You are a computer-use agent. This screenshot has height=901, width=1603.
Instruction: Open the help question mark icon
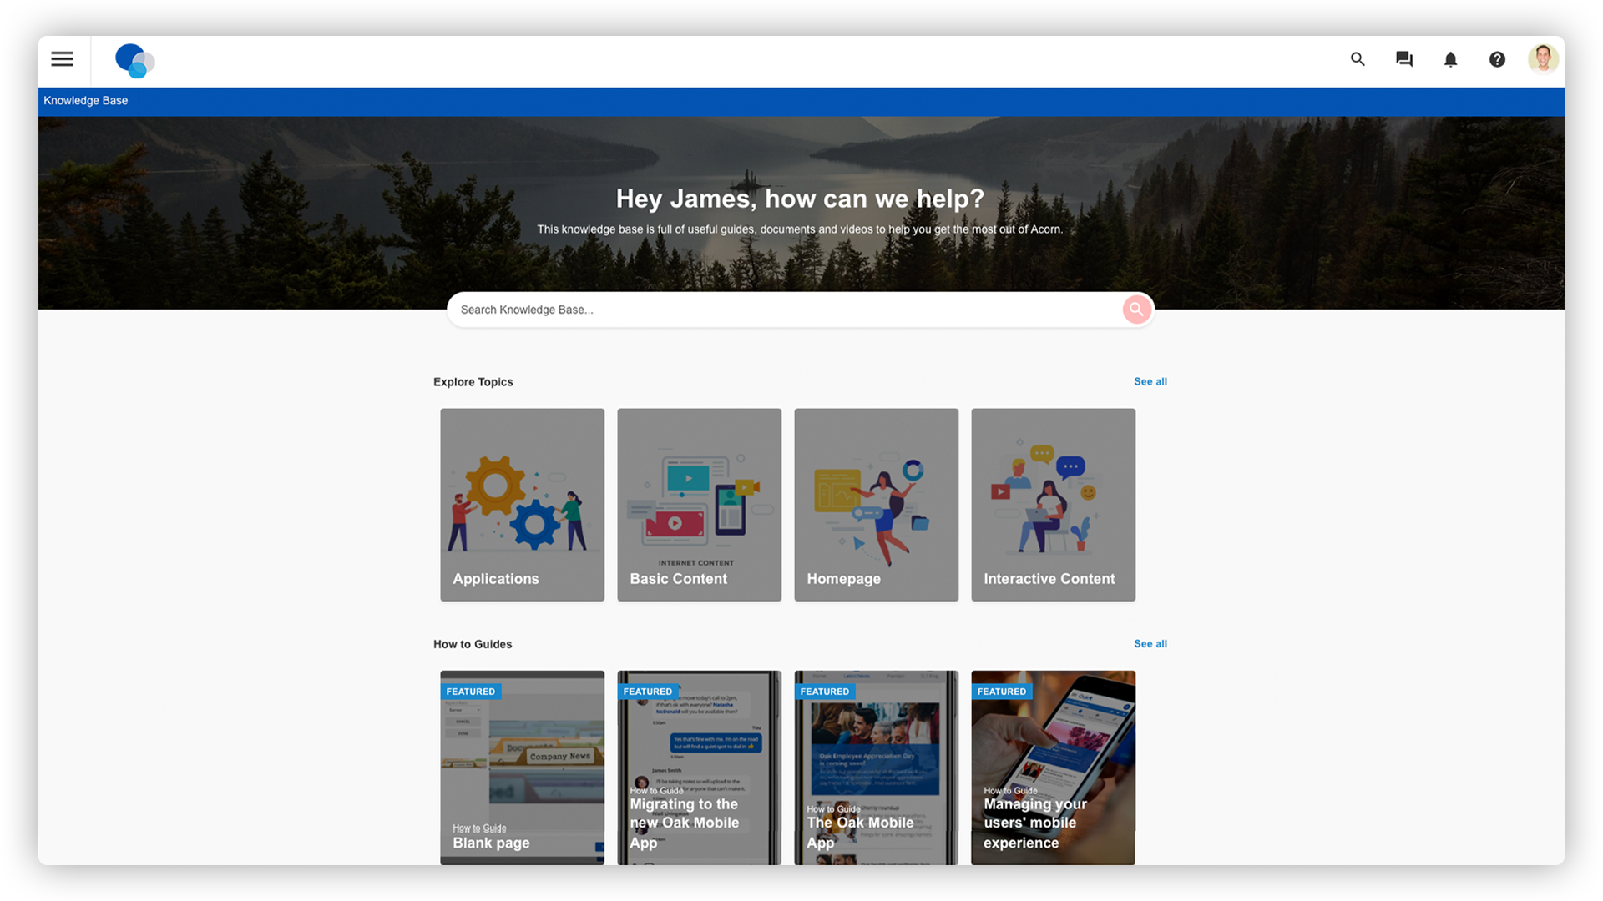coord(1497,59)
